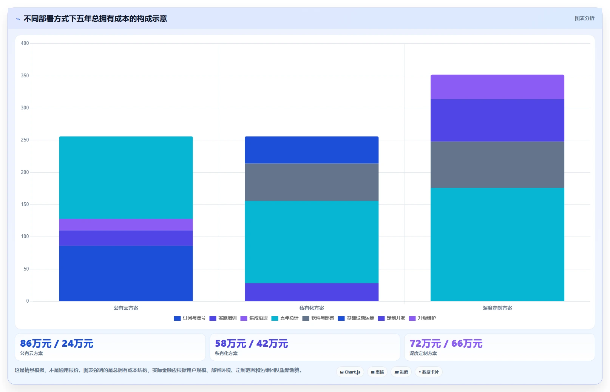
Task: Click the small icon before the chart title
Action: click(18, 19)
